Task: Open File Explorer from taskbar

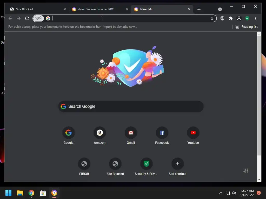Action: pos(20,193)
